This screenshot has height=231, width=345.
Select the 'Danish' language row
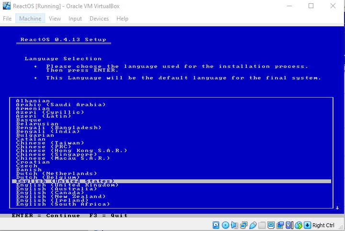172,170
